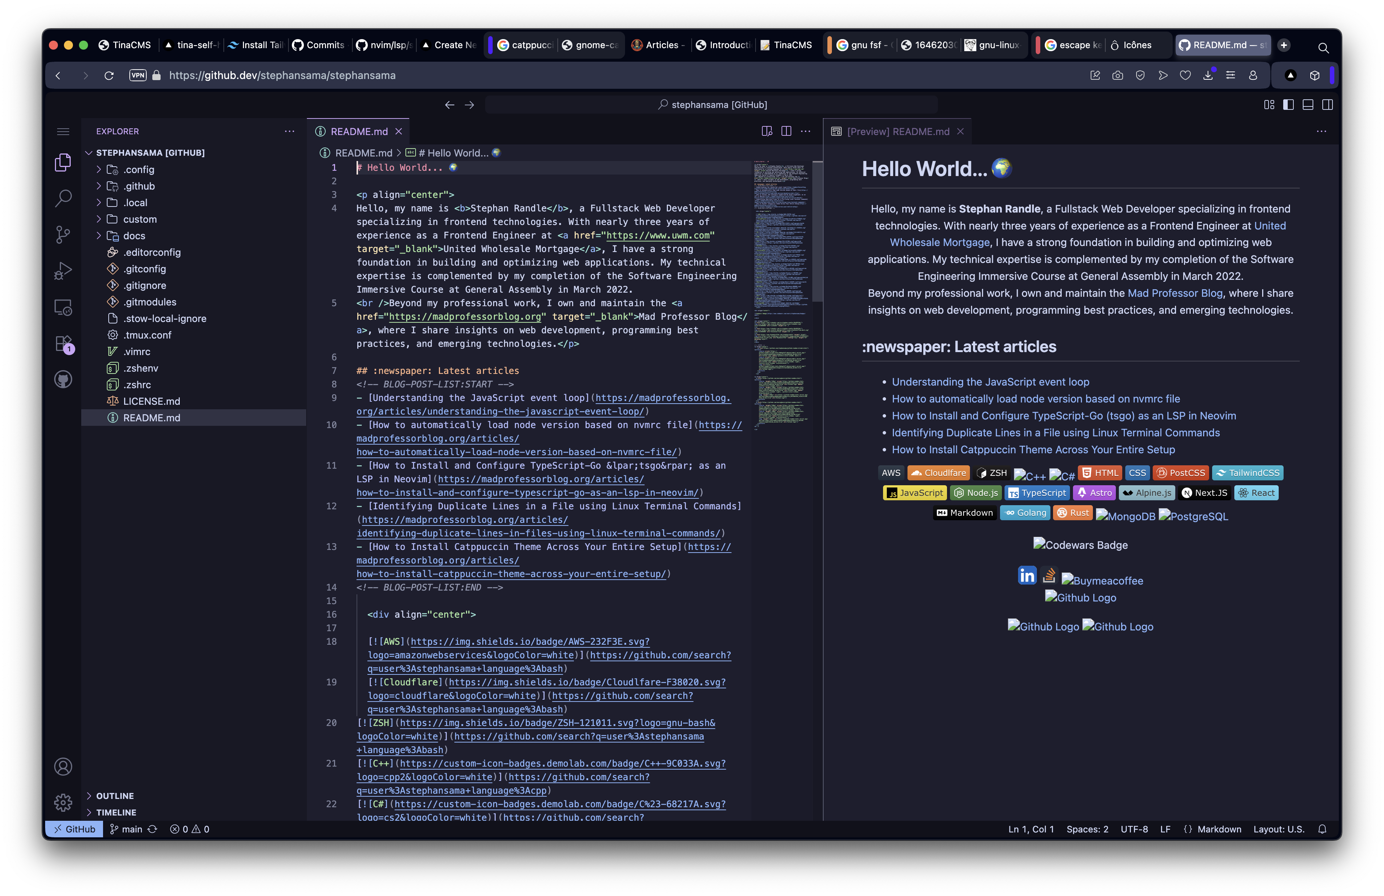Go back in editor navigation
This screenshot has width=1384, height=896.
click(x=449, y=105)
